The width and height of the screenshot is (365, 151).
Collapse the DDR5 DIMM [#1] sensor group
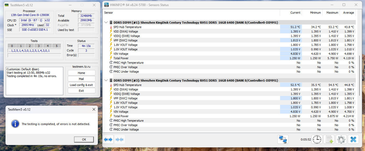[x=106, y=23]
